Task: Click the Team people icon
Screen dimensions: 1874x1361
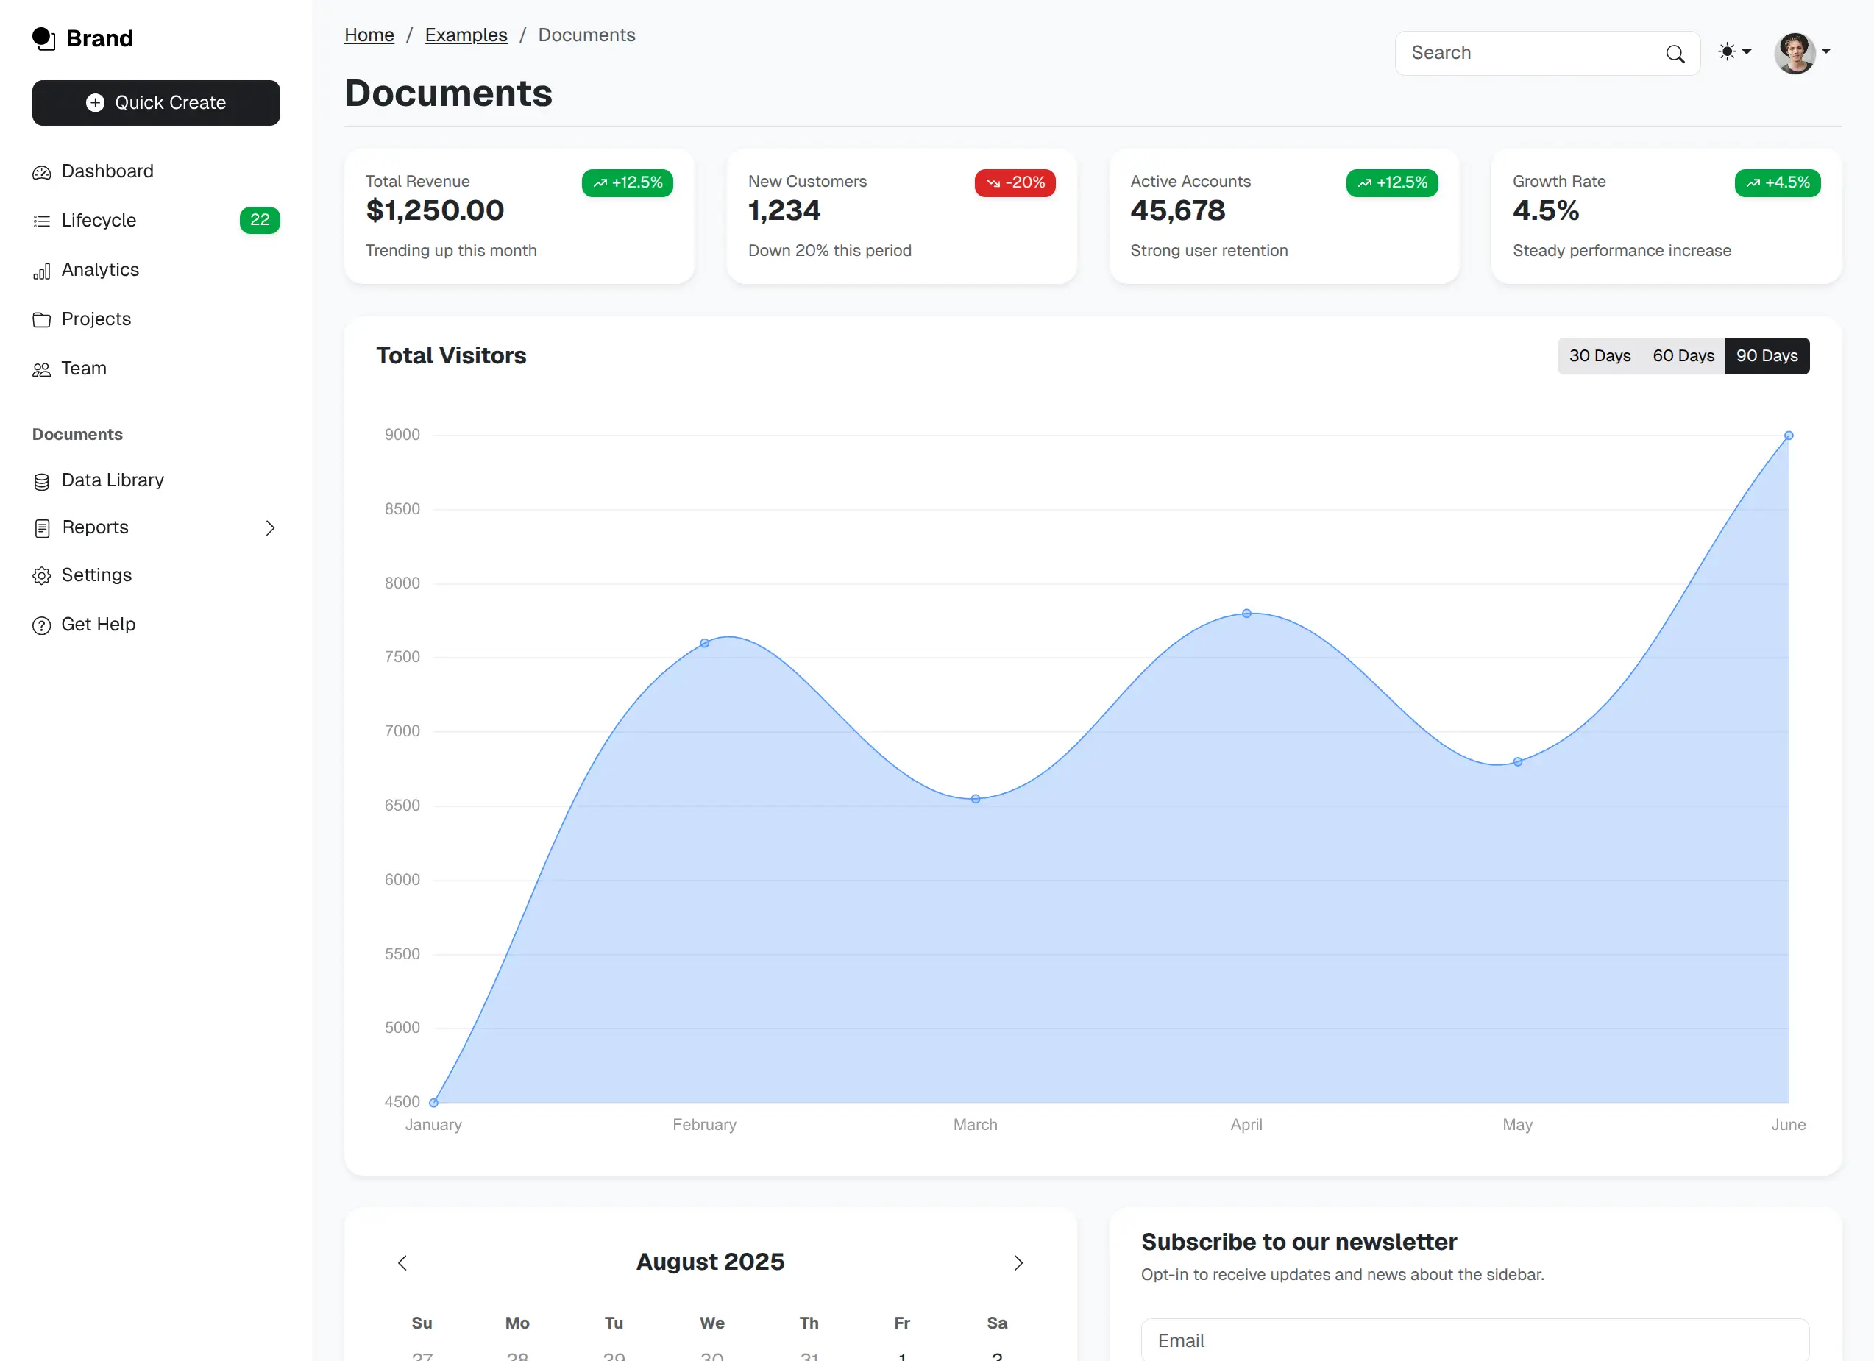Action: pyautogui.click(x=41, y=369)
